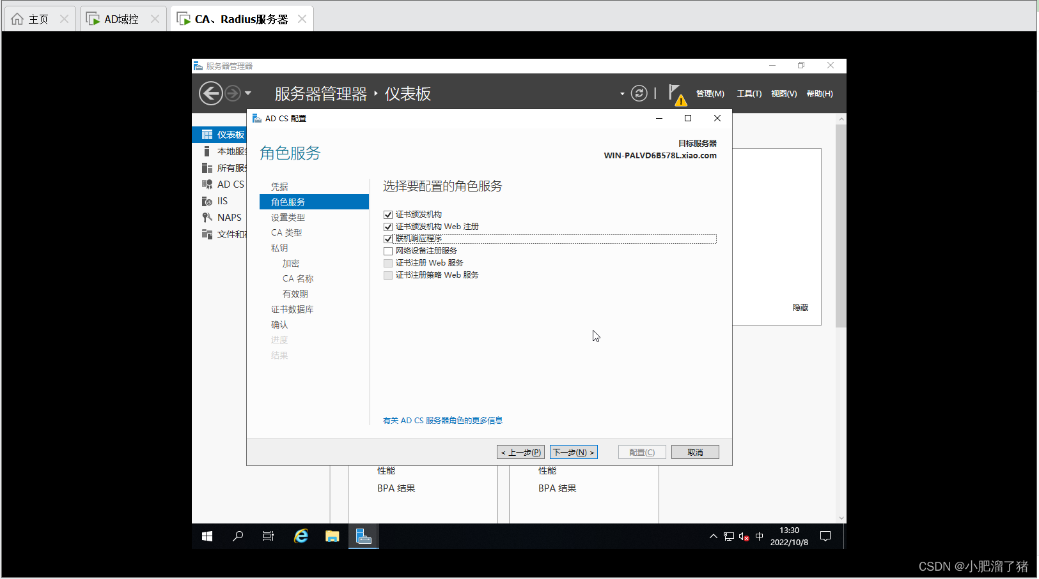Viewport: 1039px width, 579px height.
Task: Click the 本地服务器 sidebar icon
Action: tap(207, 151)
